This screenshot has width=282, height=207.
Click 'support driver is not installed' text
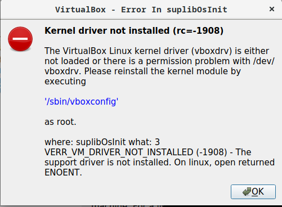108,163
